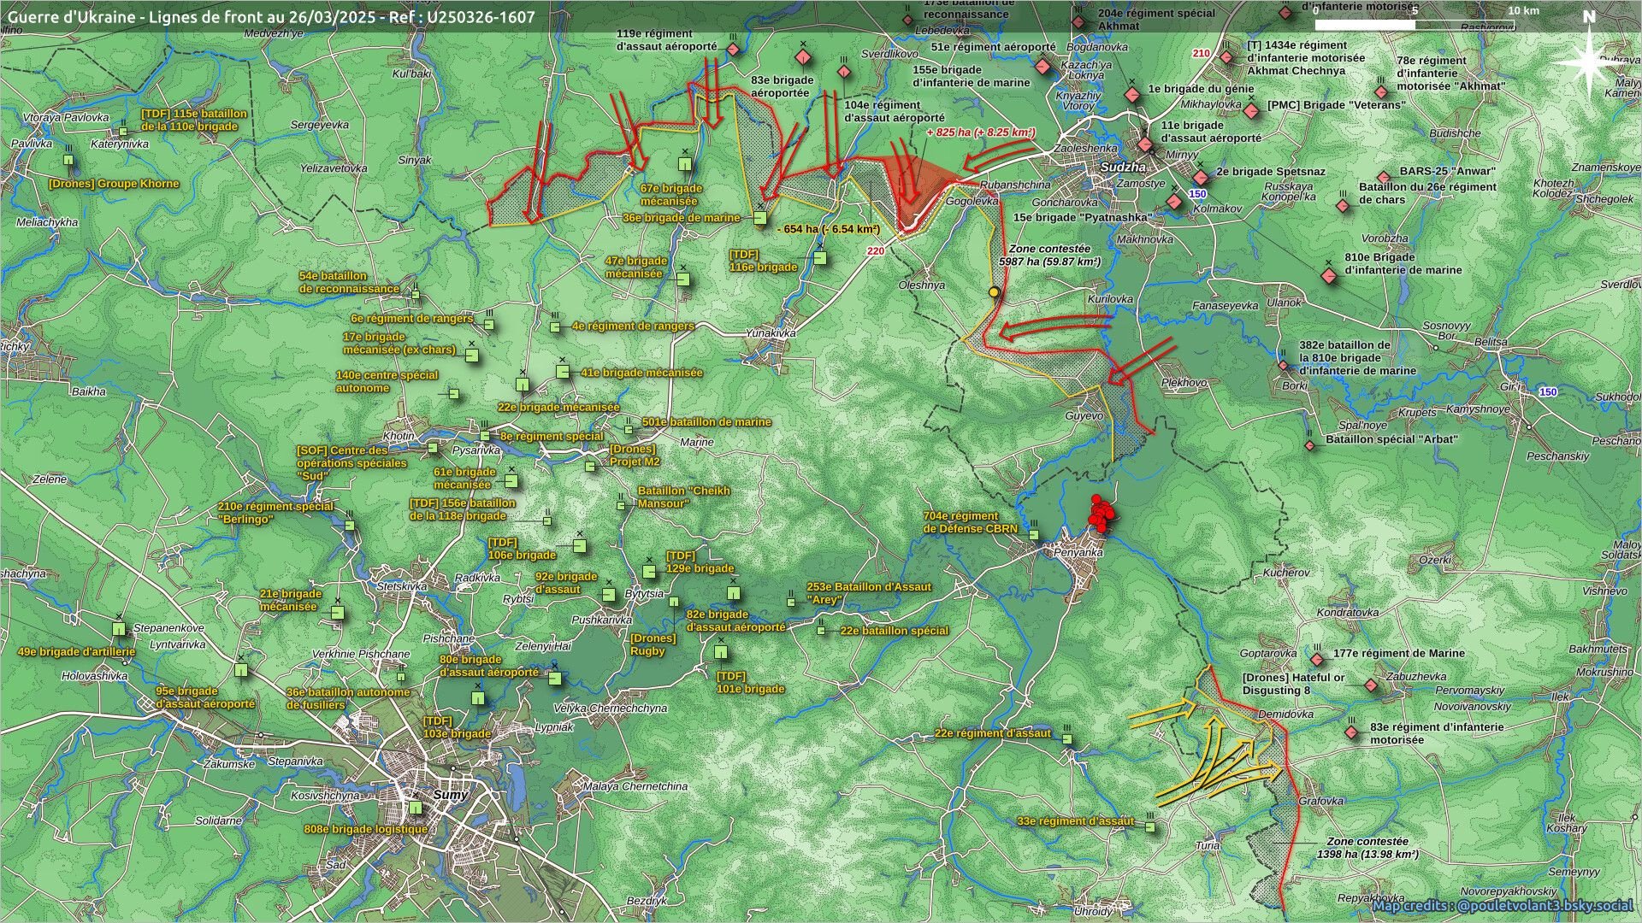Click the 51e régiment aéroporté unit marker

pos(1042,66)
